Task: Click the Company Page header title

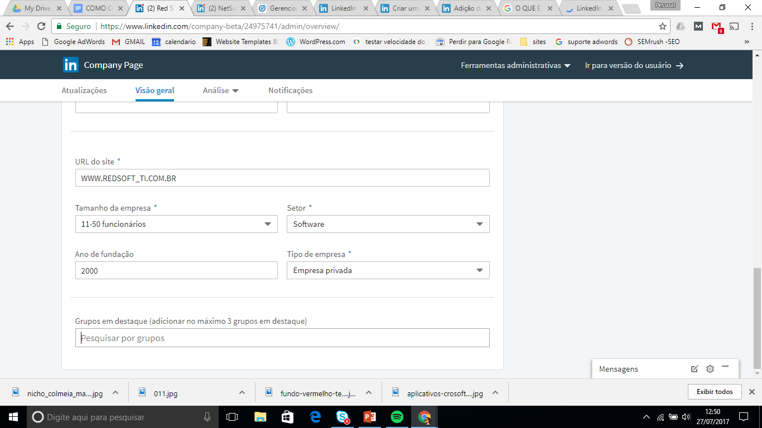Action: pyautogui.click(x=113, y=65)
